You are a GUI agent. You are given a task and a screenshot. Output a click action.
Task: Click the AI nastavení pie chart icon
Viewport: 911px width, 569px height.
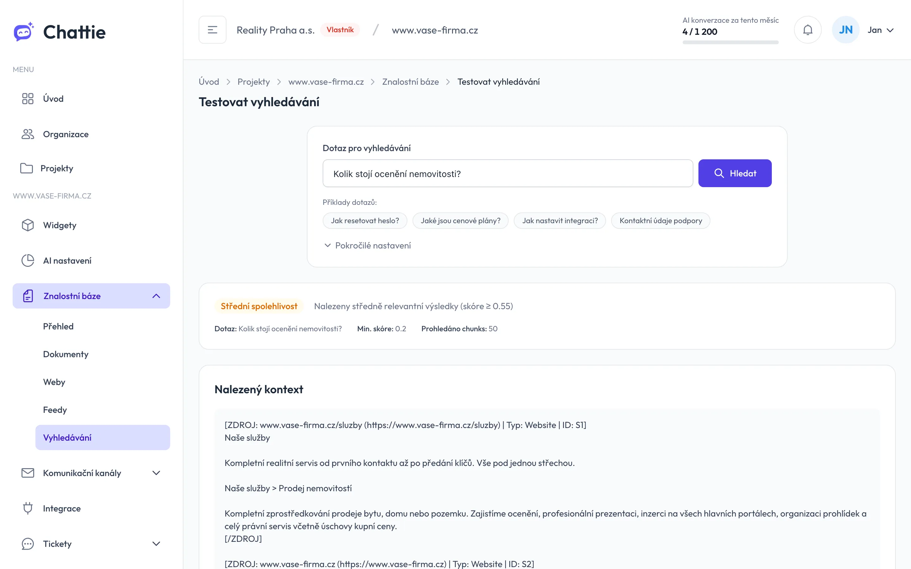(x=28, y=260)
